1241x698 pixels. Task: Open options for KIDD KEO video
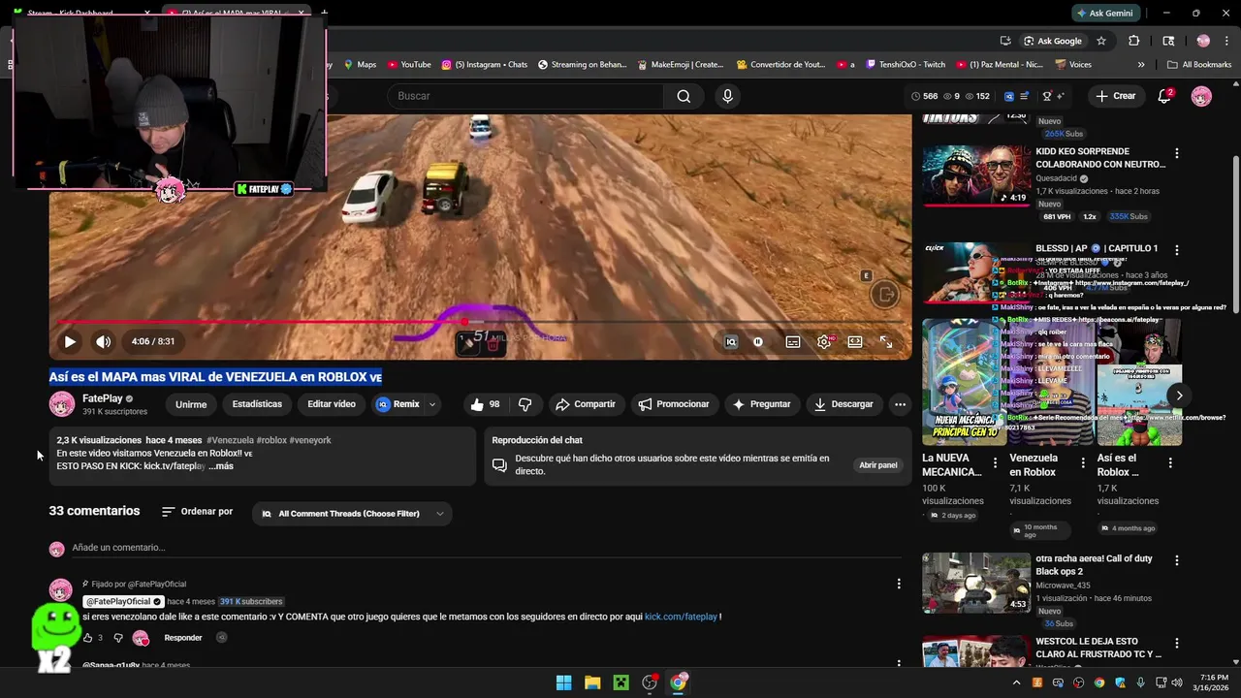pos(1177,154)
